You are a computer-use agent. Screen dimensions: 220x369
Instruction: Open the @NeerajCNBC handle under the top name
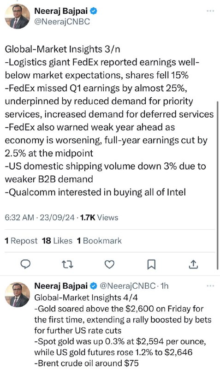coord(62,22)
